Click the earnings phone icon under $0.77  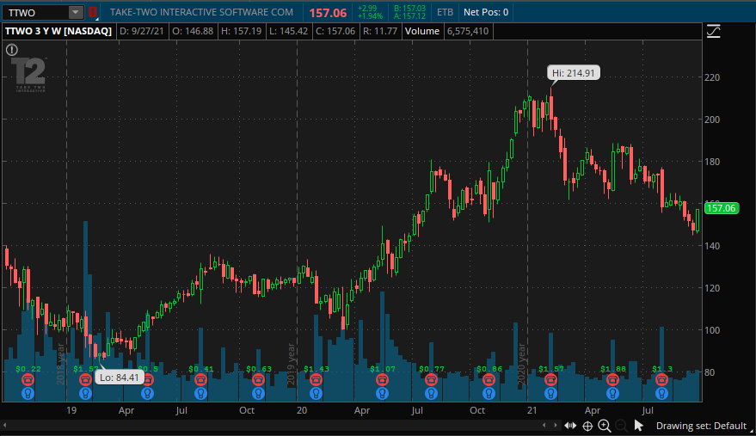431,381
